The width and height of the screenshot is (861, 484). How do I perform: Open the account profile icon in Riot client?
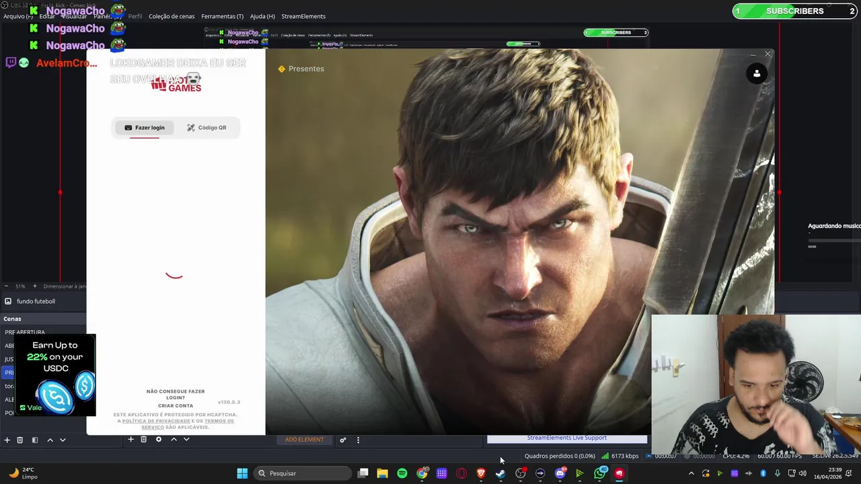[757, 74]
